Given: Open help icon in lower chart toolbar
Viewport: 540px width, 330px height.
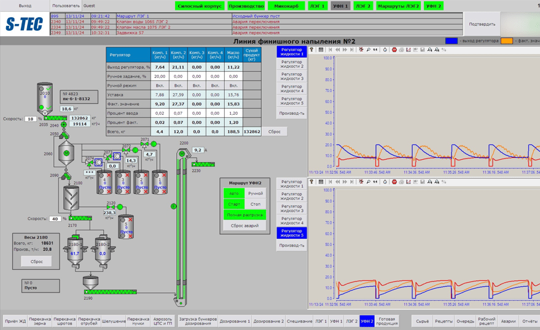Looking at the screenshot, I should [311, 182].
